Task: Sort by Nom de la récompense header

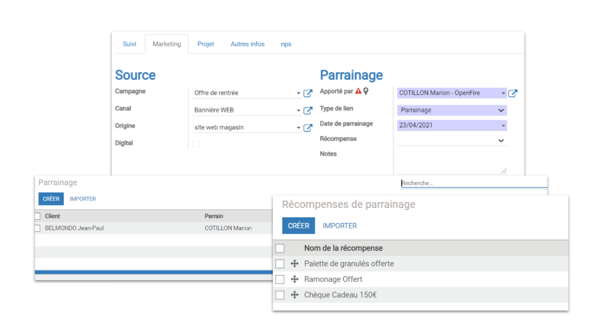Action: tap(344, 248)
